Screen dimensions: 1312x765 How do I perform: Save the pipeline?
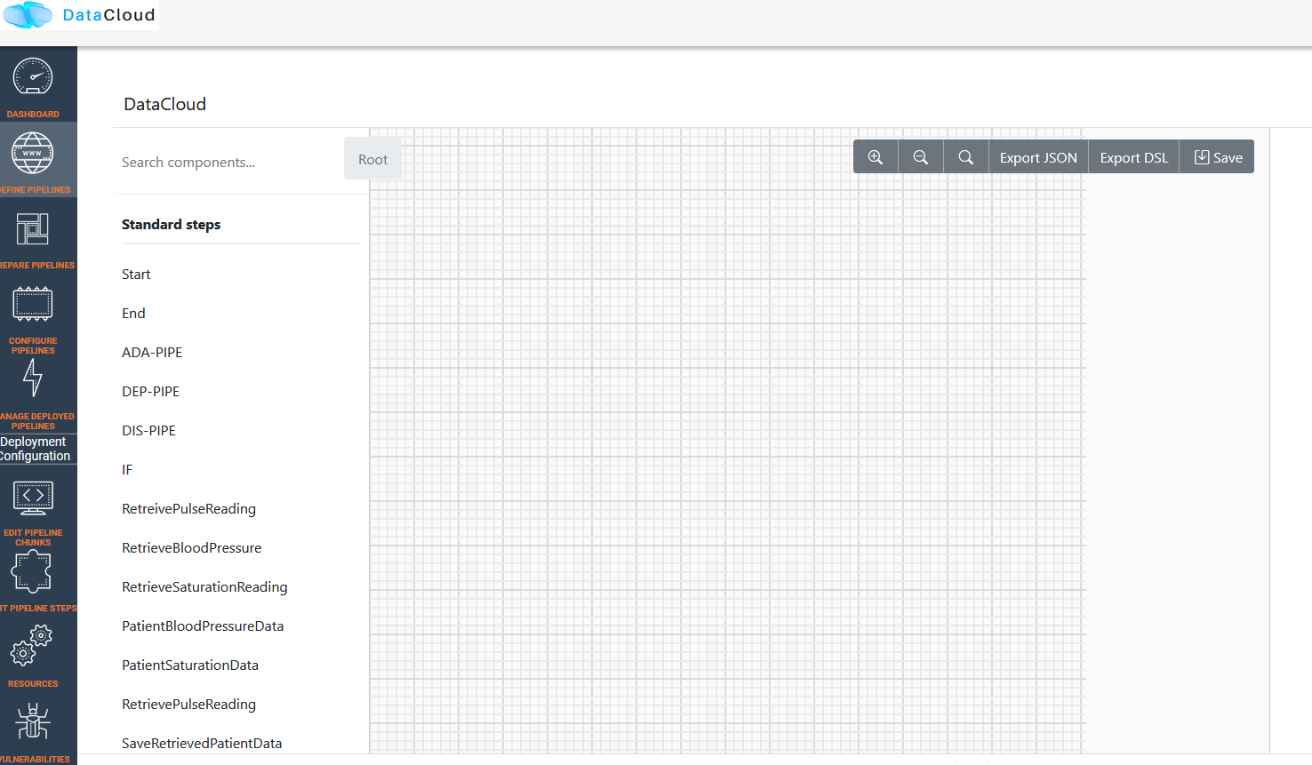click(1218, 157)
